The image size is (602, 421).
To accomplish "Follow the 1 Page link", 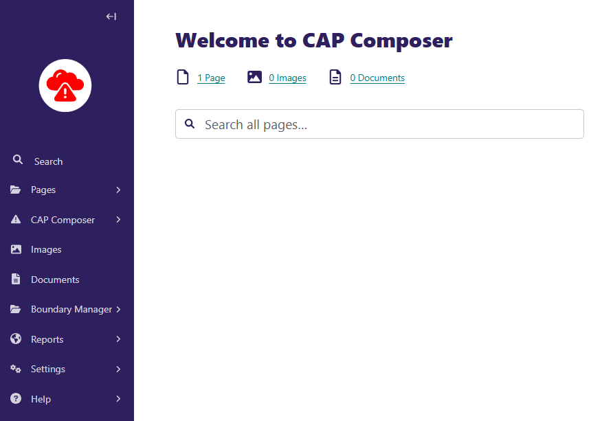I will pos(211,78).
